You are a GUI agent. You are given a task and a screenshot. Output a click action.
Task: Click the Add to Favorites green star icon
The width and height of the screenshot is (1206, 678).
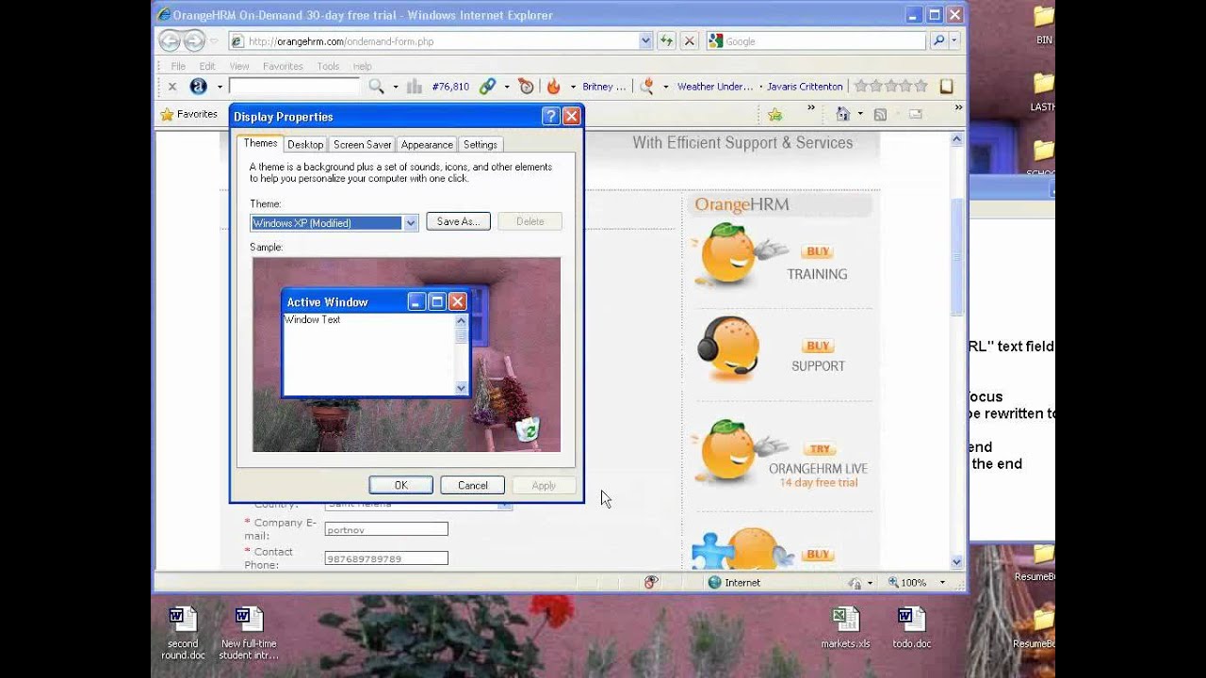(774, 114)
